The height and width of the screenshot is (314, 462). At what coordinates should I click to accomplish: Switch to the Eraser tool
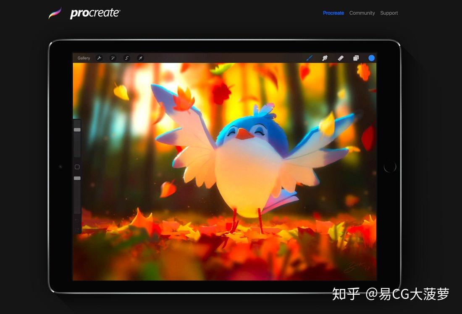click(x=341, y=58)
